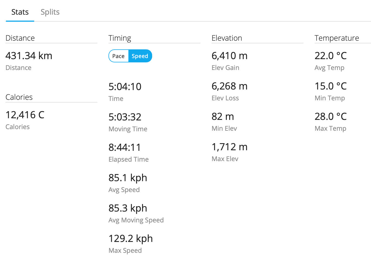Select the Distance value 431.34 km
The height and width of the screenshot is (262, 371).
tap(29, 56)
